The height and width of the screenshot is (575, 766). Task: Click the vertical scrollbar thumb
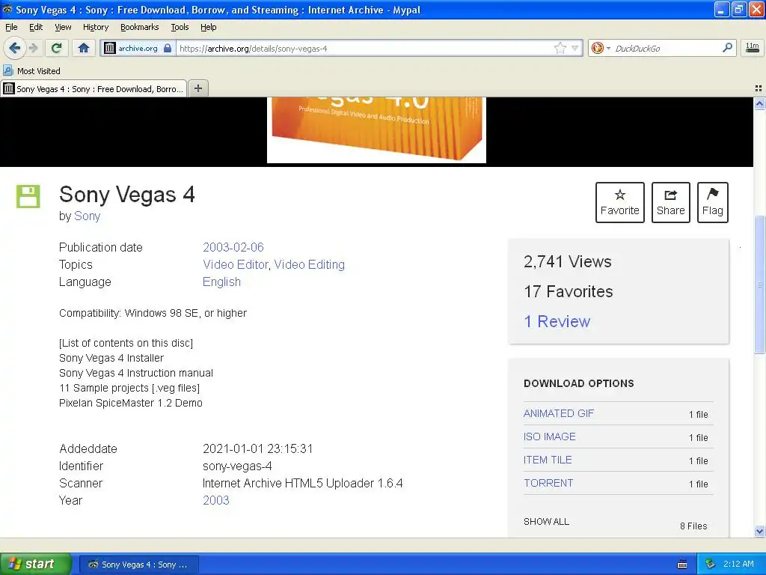coord(759,284)
